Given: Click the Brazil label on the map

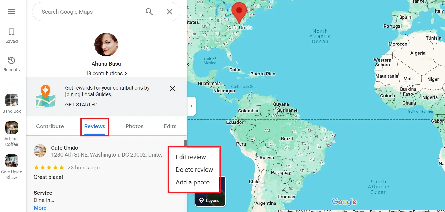Looking at the screenshot, I should tap(287, 139).
